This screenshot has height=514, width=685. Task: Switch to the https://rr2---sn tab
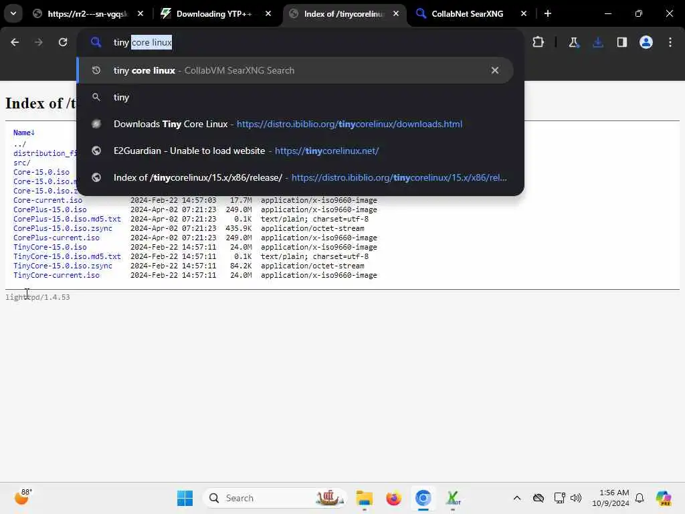tap(88, 14)
